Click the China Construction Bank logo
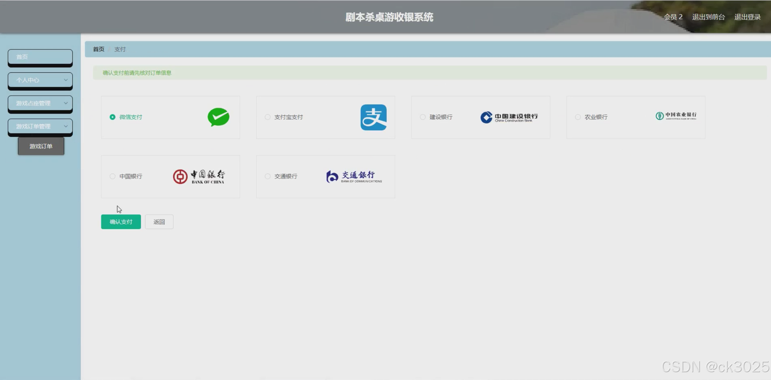Image resolution: width=771 pixels, height=380 pixels. coord(509,117)
